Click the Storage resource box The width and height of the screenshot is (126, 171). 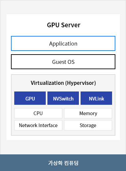(x=88, y=125)
